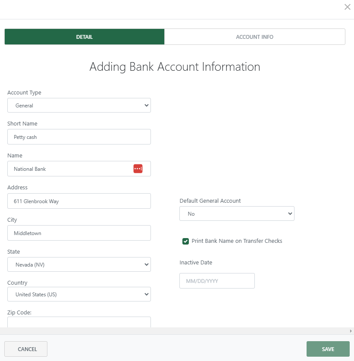Image resolution: width=354 pixels, height=361 pixels.
Task: Select the DETAIL tab
Action: tap(84, 37)
